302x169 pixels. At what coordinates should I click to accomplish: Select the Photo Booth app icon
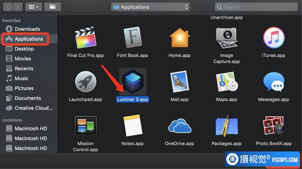[x=274, y=126]
